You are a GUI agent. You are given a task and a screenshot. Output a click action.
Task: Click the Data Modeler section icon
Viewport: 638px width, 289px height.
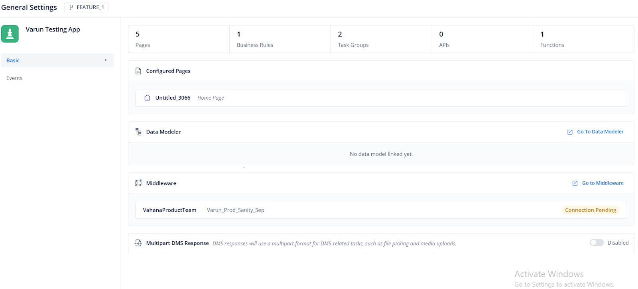138,132
